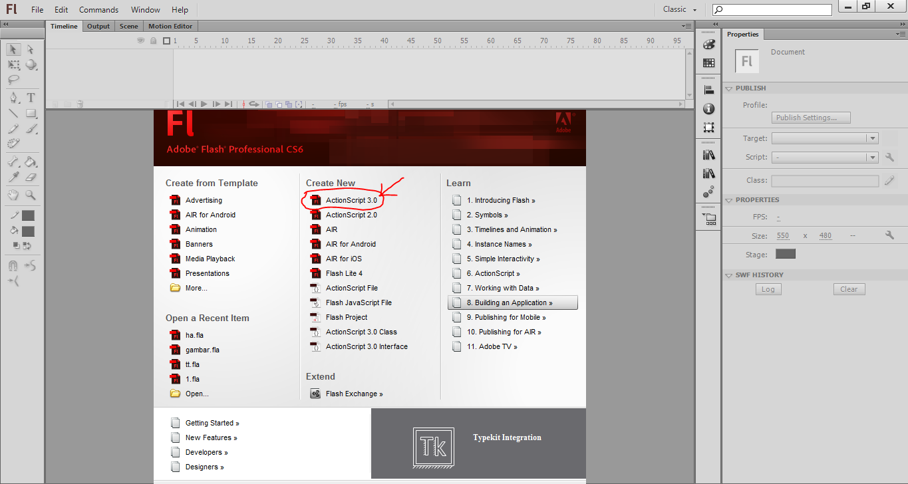
Task: Choose the Brush tool
Action: (x=31, y=128)
